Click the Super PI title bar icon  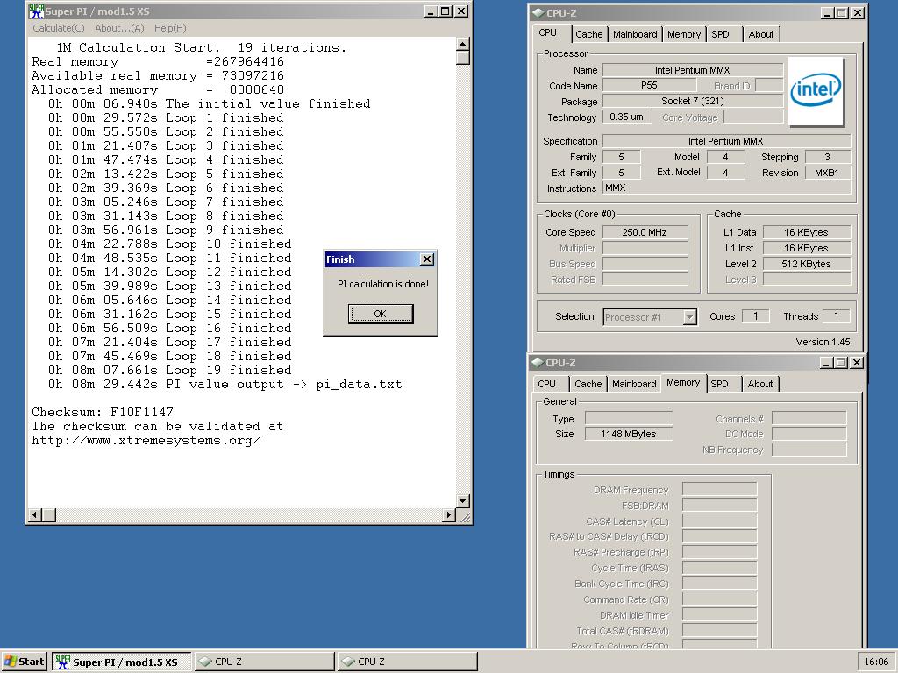tap(36, 11)
